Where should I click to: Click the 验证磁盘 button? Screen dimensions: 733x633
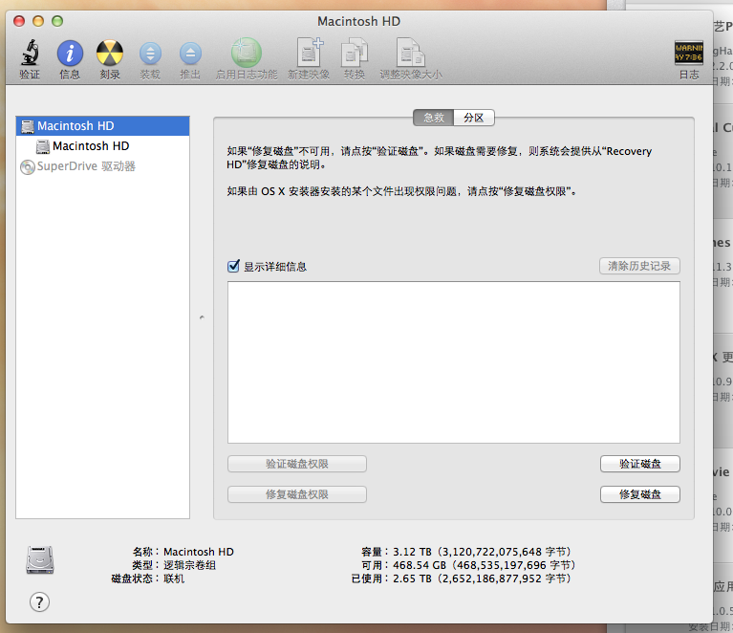(639, 464)
